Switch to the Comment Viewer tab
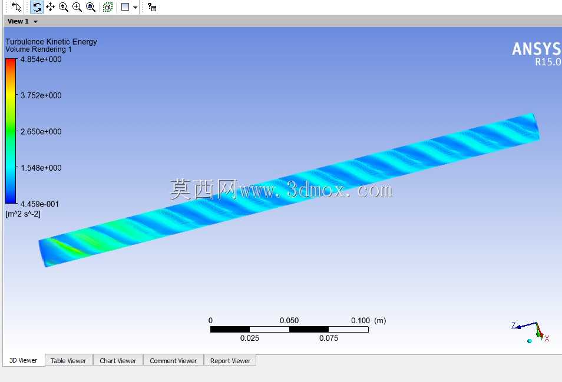Viewport: 562px width, 382px height. click(x=173, y=361)
